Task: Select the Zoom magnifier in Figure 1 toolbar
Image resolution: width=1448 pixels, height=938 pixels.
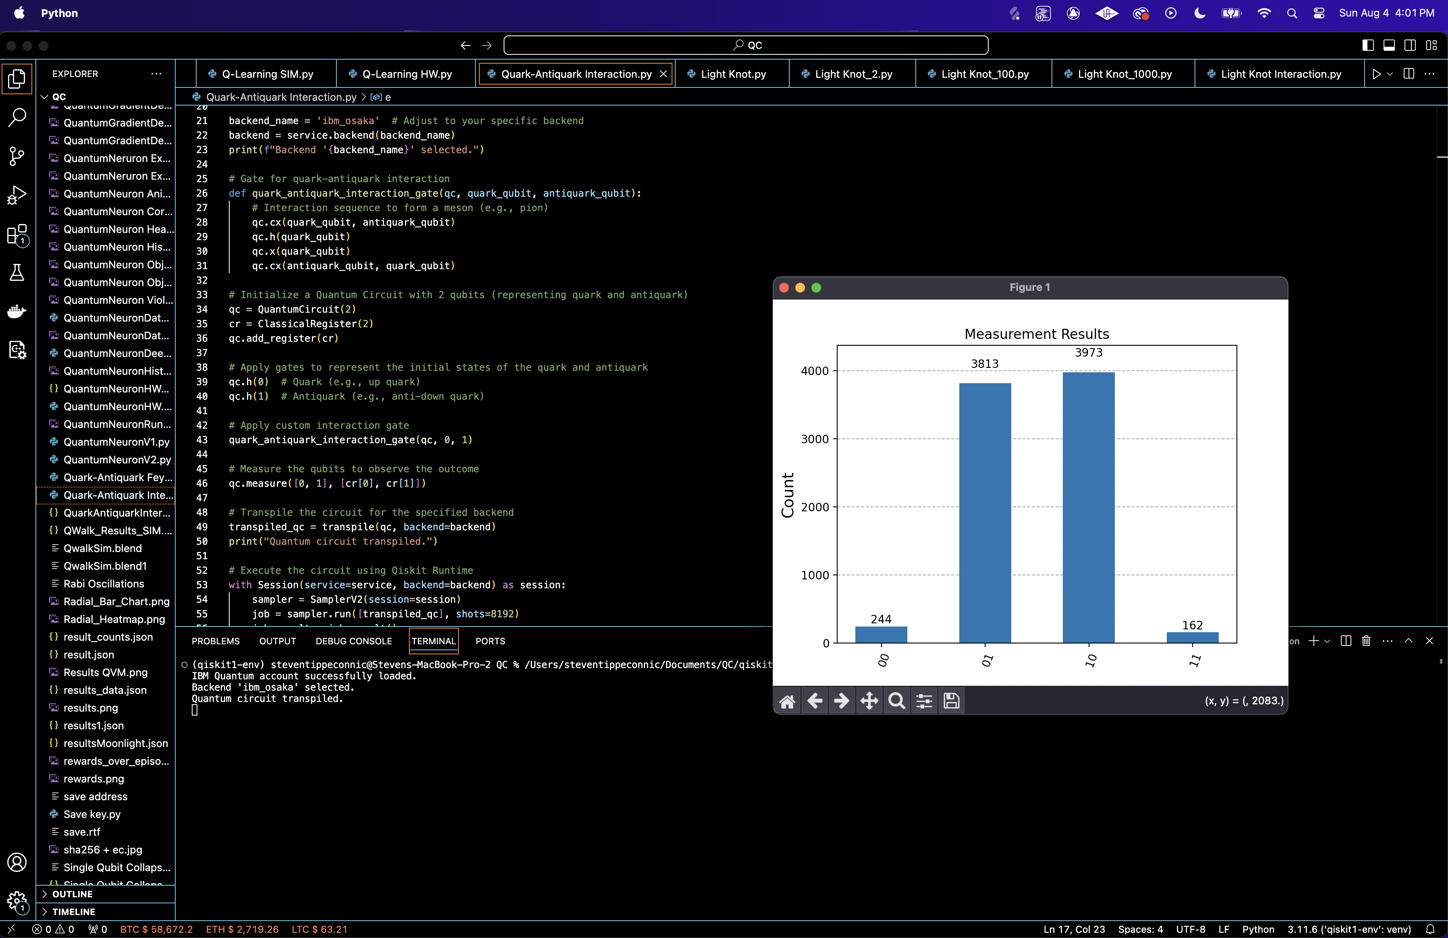Action: pos(896,701)
